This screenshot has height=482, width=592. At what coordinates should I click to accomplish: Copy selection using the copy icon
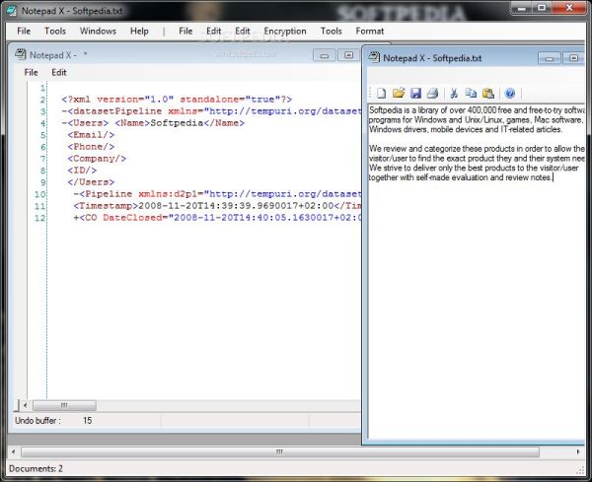471,93
